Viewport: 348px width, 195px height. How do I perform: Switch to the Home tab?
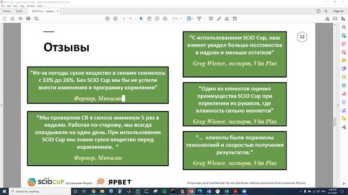click(x=7, y=11)
